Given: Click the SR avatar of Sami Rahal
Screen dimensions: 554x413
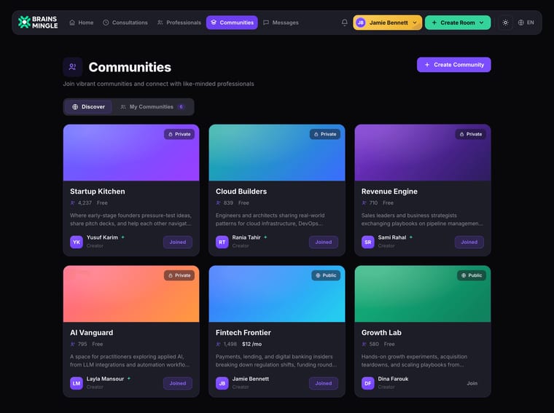Looking at the screenshot, I should point(368,242).
